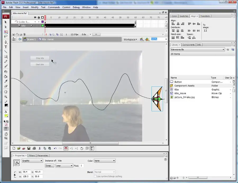238x183 pixels.
Task: Click the Delete Layer trash icon
Action: [x=24, y=34]
